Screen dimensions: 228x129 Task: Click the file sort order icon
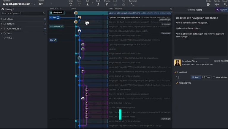(178, 77)
